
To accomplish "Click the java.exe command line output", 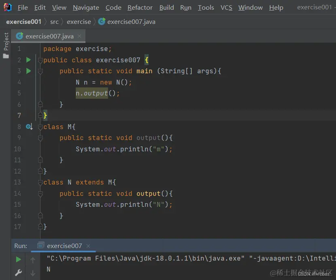I will point(191,259).
